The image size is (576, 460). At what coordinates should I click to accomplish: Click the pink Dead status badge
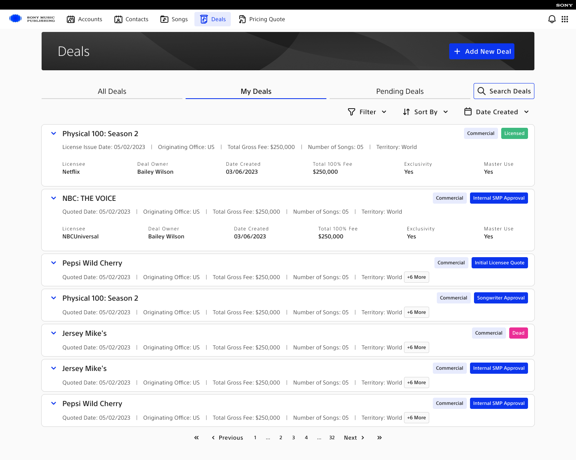[518, 333]
